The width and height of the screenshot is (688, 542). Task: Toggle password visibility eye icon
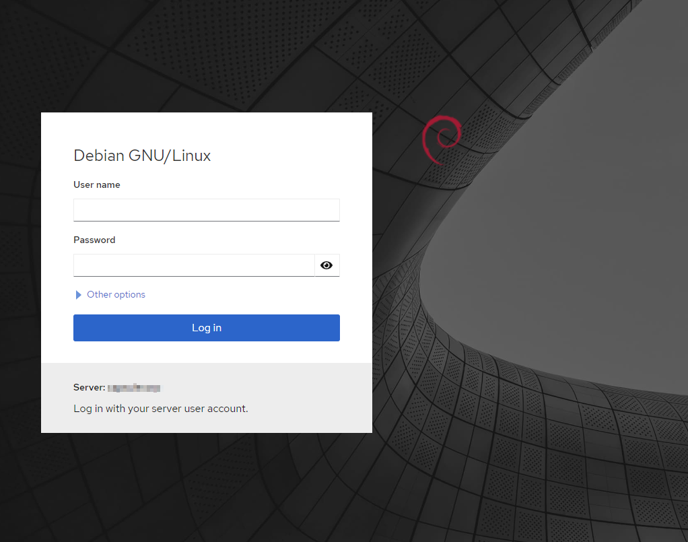coord(326,265)
